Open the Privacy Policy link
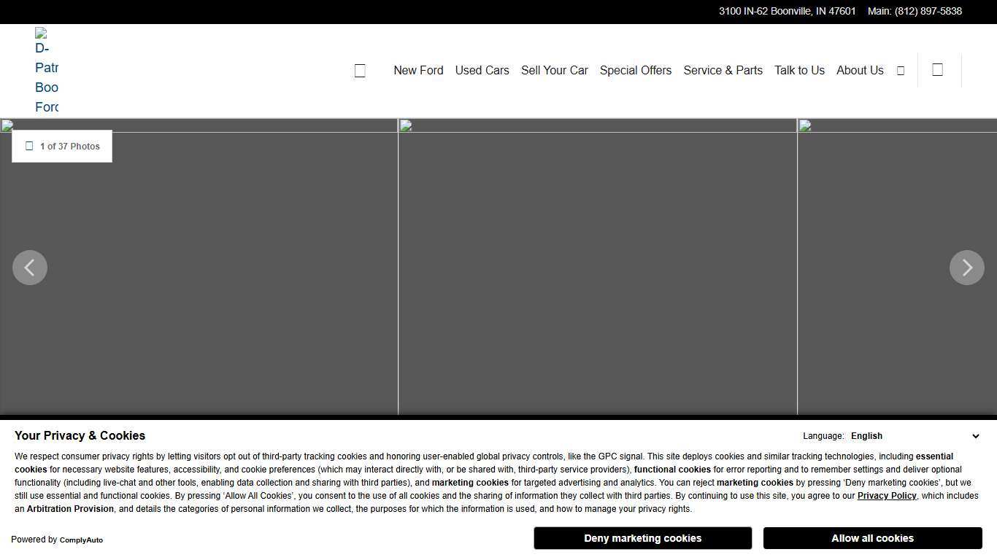This screenshot has height=560, width=997. pyautogui.click(x=886, y=496)
